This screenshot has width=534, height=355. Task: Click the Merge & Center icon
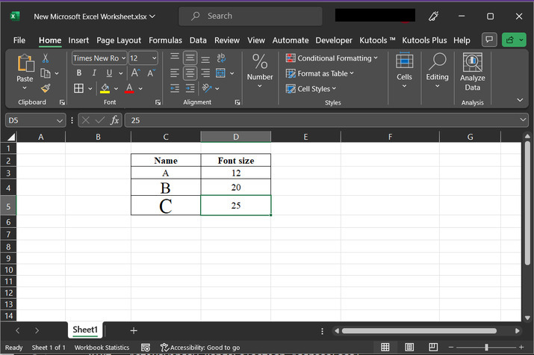(x=221, y=73)
